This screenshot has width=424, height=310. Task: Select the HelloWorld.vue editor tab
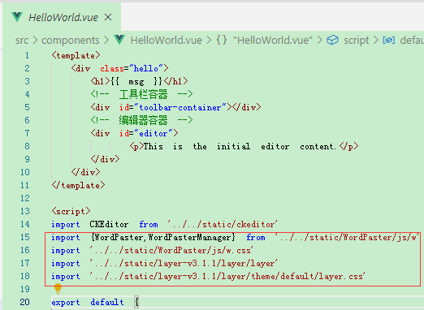pyautogui.click(x=62, y=17)
